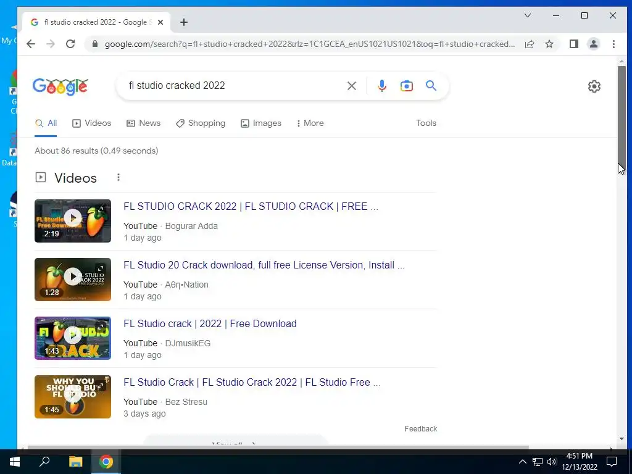The width and height of the screenshot is (632, 474).
Task: Click the page scroll down arrow
Action: tap(622, 439)
